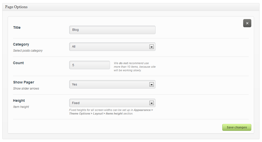Image resolution: width=262 pixels, height=142 pixels.
Task: Open the Height select showing Fixed
Action: [112, 103]
